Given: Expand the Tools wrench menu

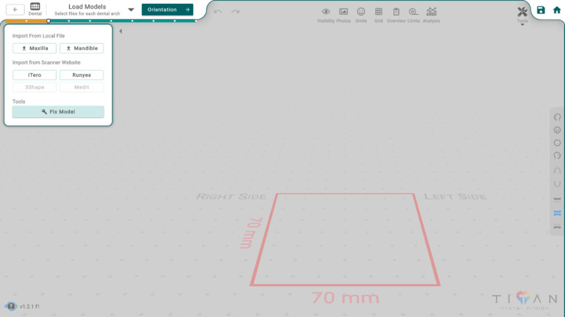Looking at the screenshot, I should 522,15.
